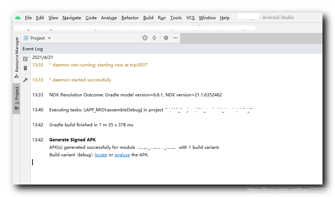
Task: Clear Event Log with trash icon
Action: [25, 68]
